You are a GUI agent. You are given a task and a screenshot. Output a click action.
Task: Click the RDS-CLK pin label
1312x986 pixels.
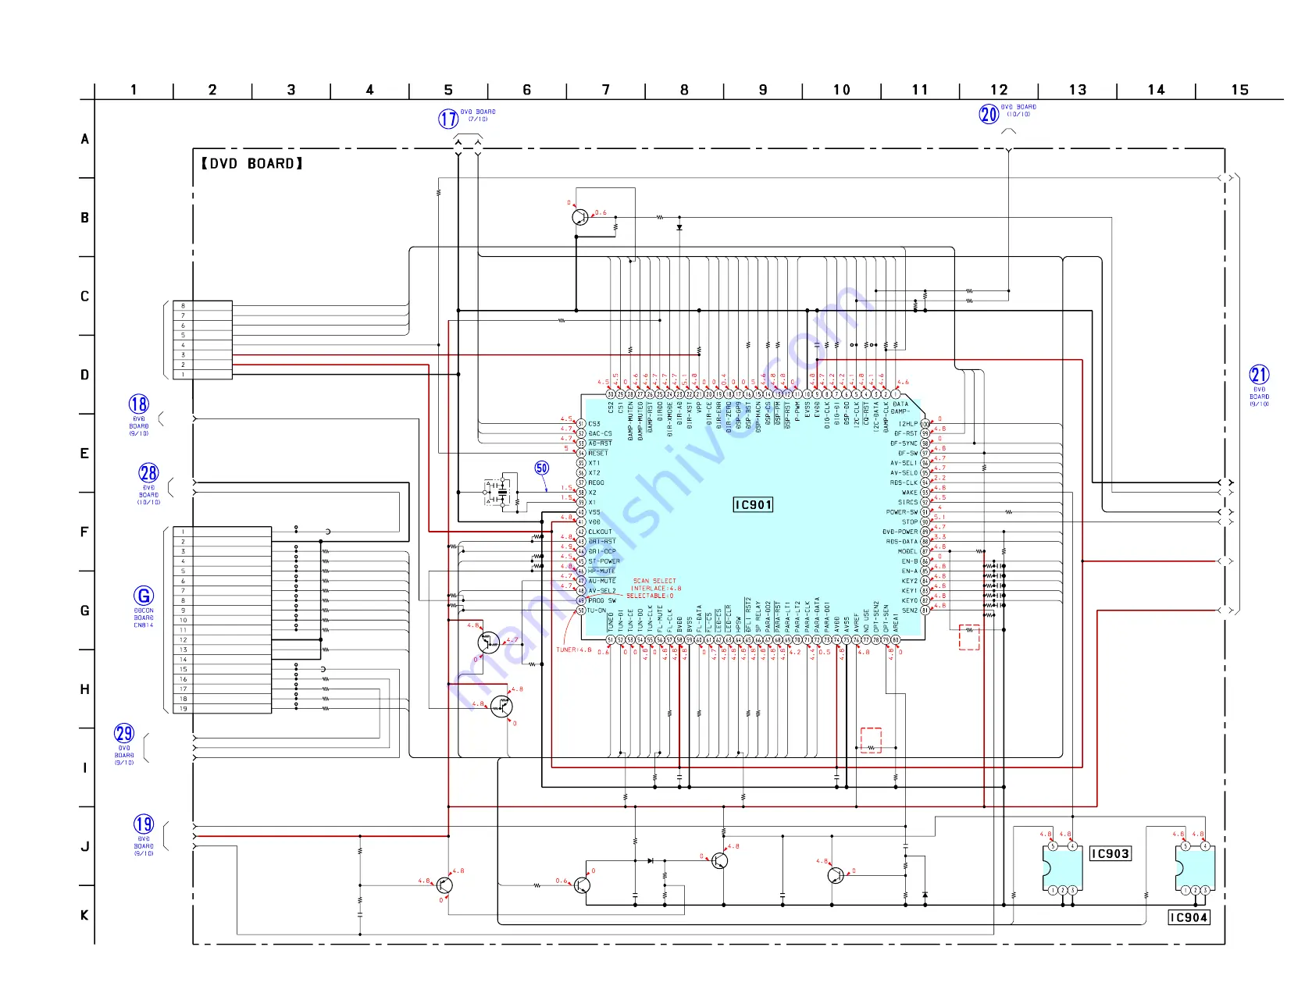pyautogui.click(x=904, y=482)
